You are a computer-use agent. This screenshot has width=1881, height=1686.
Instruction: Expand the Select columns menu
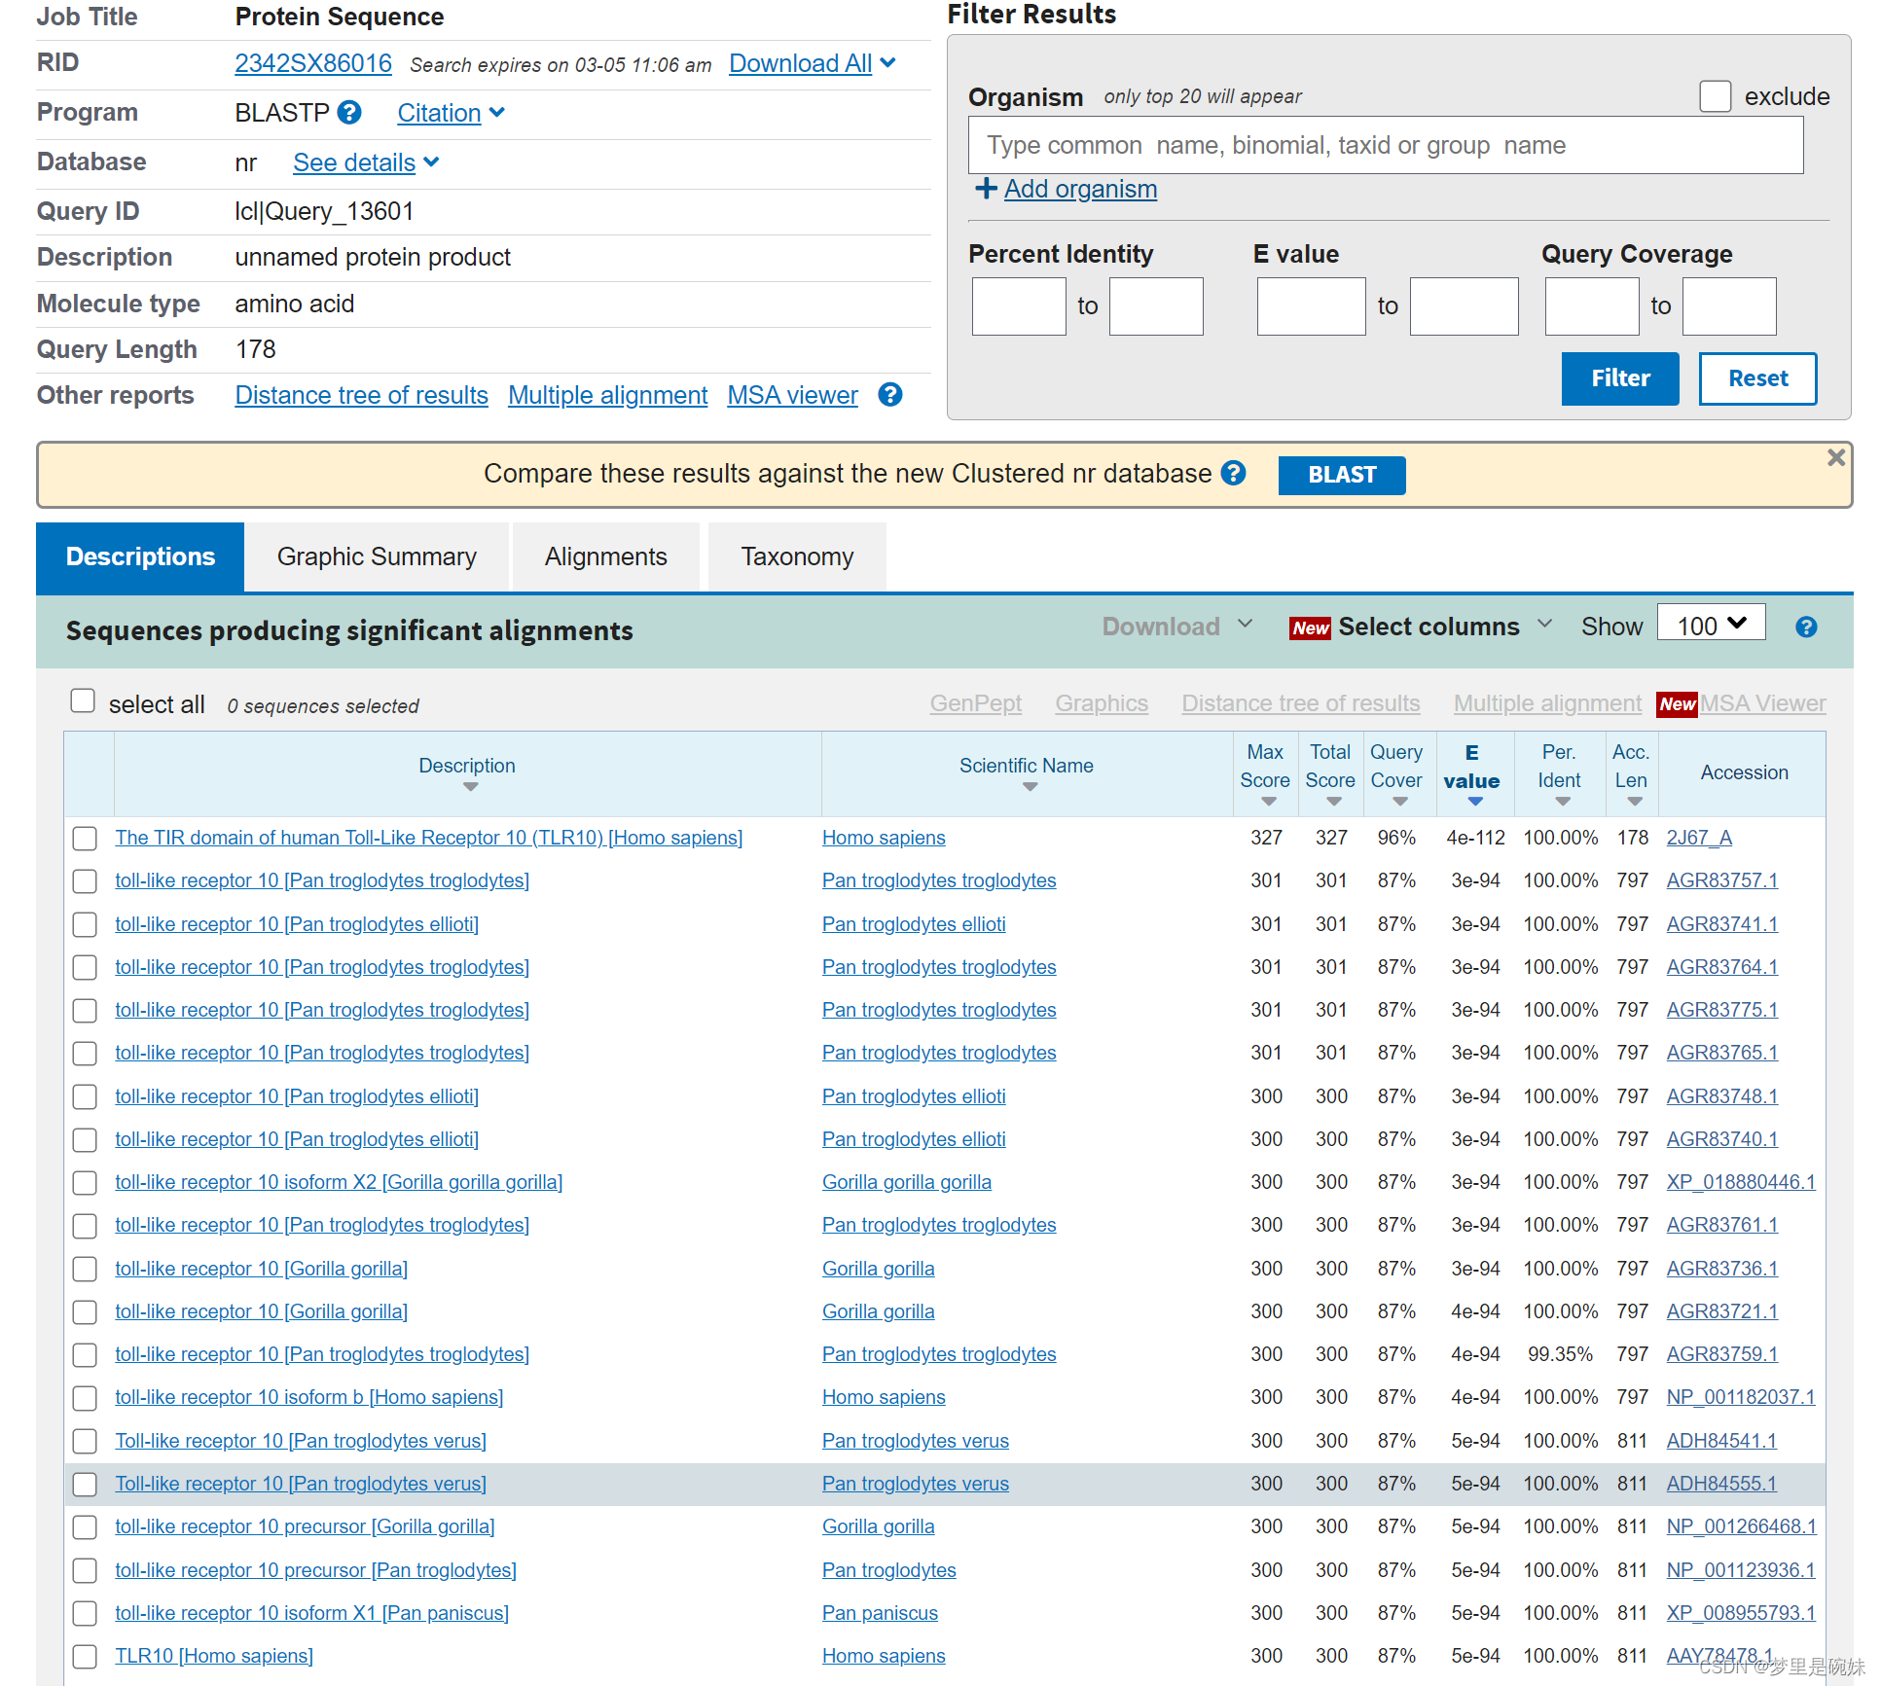click(1429, 628)
